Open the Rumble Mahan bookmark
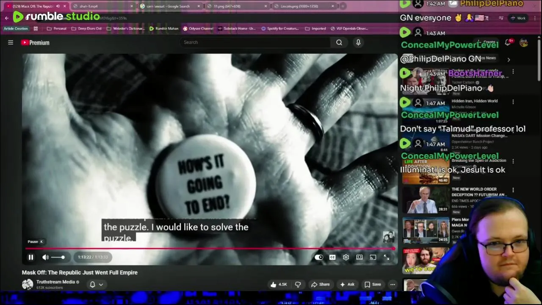The width and height of the screenshot is (542, 305). pos(163,29)
